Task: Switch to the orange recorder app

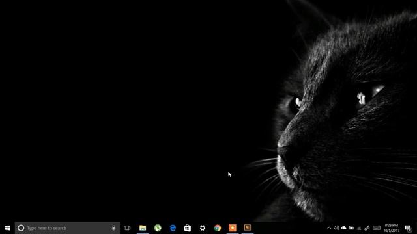Action: 233,228
